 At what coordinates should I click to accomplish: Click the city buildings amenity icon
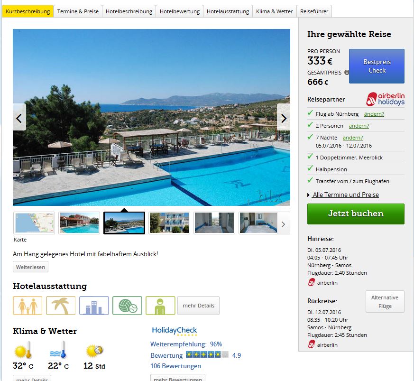(x=94, y=306)
